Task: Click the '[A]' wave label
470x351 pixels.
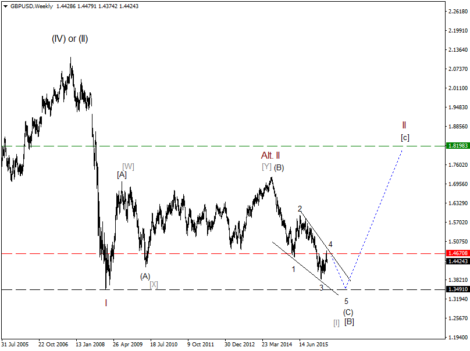Action: pyautogui.click(x=122, y=175)
